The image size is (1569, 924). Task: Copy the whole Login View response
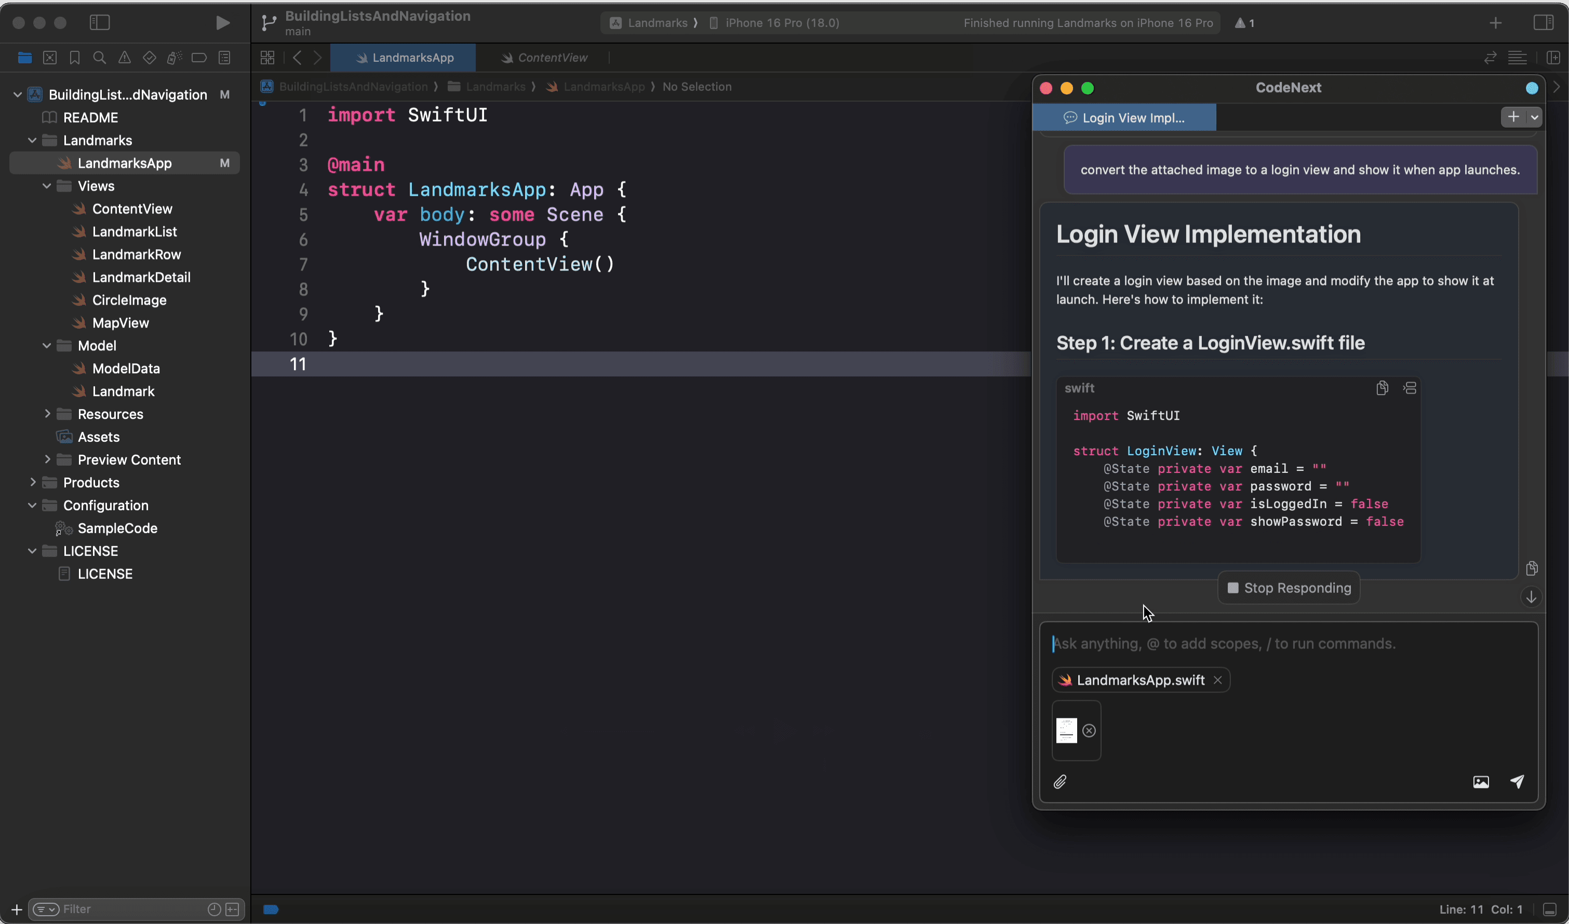click(x=1532, y=568)
